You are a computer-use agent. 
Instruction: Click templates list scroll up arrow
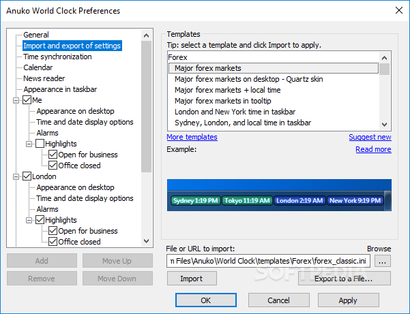click(x=384, y=58)
